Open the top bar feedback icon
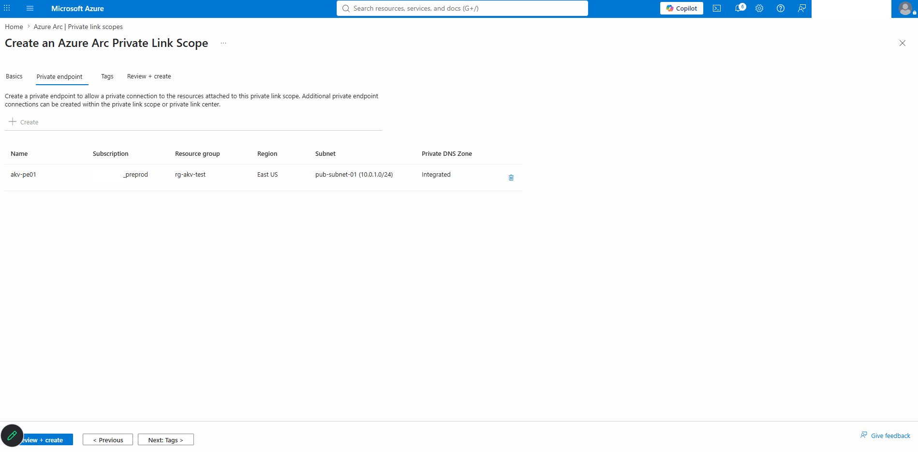 [x=802, y=8]
